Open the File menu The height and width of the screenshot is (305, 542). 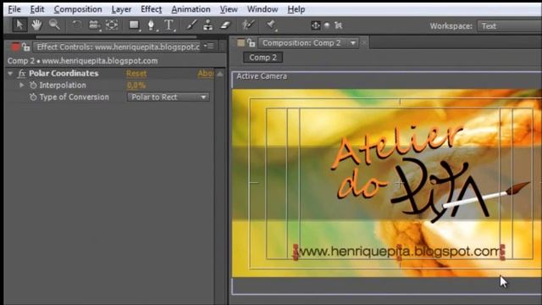(x=14, y=9)
